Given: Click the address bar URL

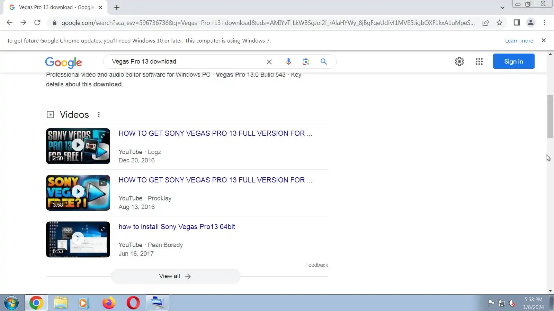Looking at the screenshot, I should (268, 23).
